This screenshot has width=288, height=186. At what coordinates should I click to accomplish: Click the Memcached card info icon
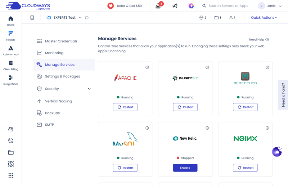[267, 68]
